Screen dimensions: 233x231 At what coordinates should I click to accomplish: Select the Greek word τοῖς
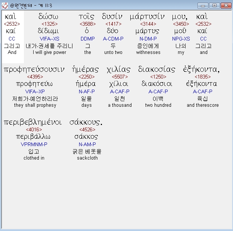[x=86, y=16]
